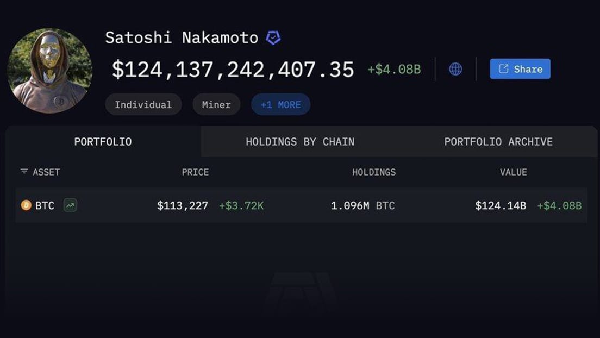Open the HOLDINGS BY CHAIN tab
The height and width of the screenshot is (338, 600).
click(x=300, y=142)
